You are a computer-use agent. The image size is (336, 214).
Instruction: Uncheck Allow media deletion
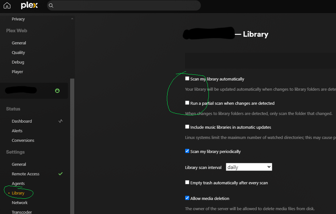click(187, 198)
